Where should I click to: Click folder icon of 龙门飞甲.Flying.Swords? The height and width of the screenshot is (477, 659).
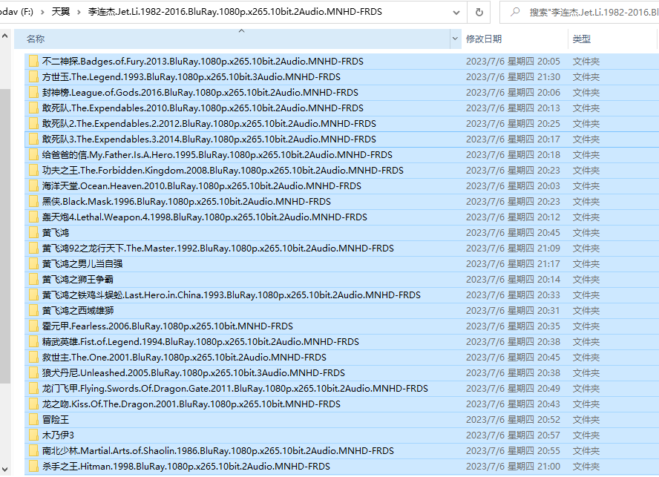33,388
